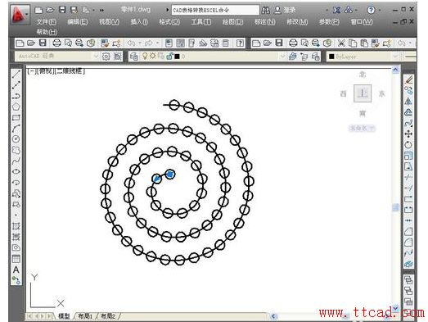Select the Chamfer modify tool
Viewport: 428px width, 322px height.
pyautogui.click(x=408, y=232)
